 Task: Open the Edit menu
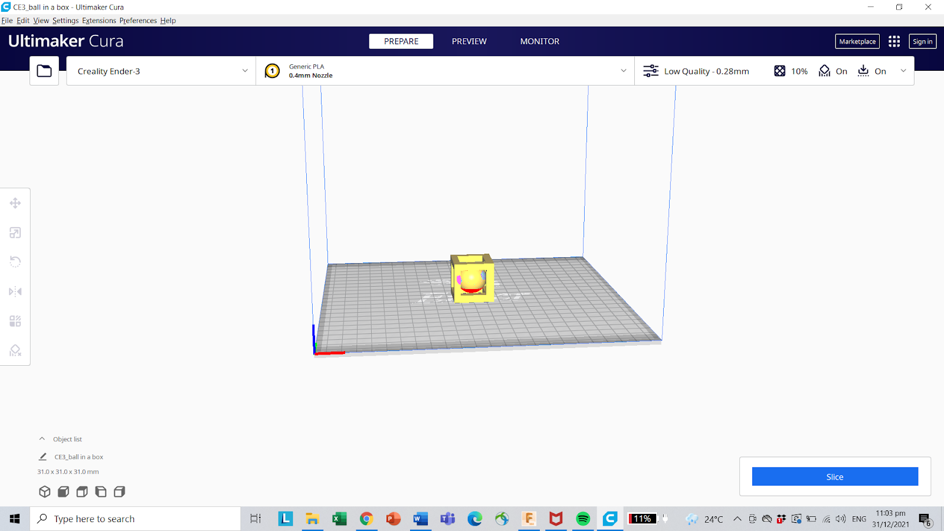click(23, 21)
